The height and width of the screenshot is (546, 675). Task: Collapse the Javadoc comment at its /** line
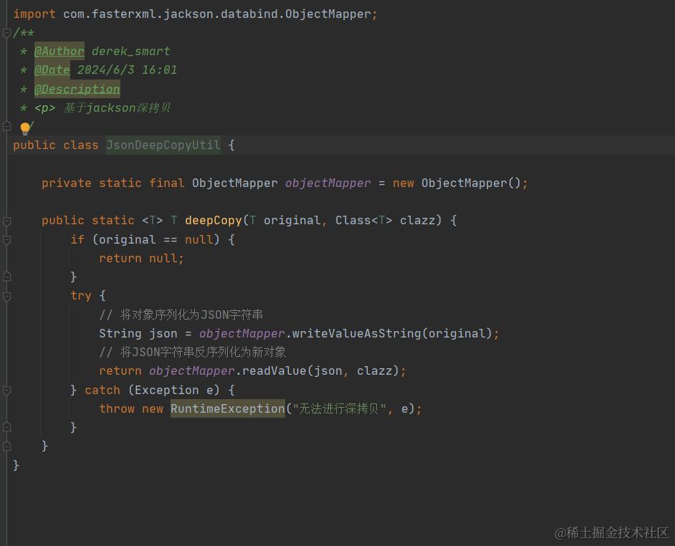coord(6,33)
